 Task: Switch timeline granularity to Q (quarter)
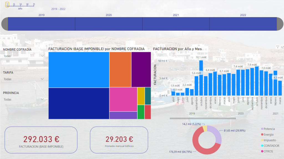[14, 4]
